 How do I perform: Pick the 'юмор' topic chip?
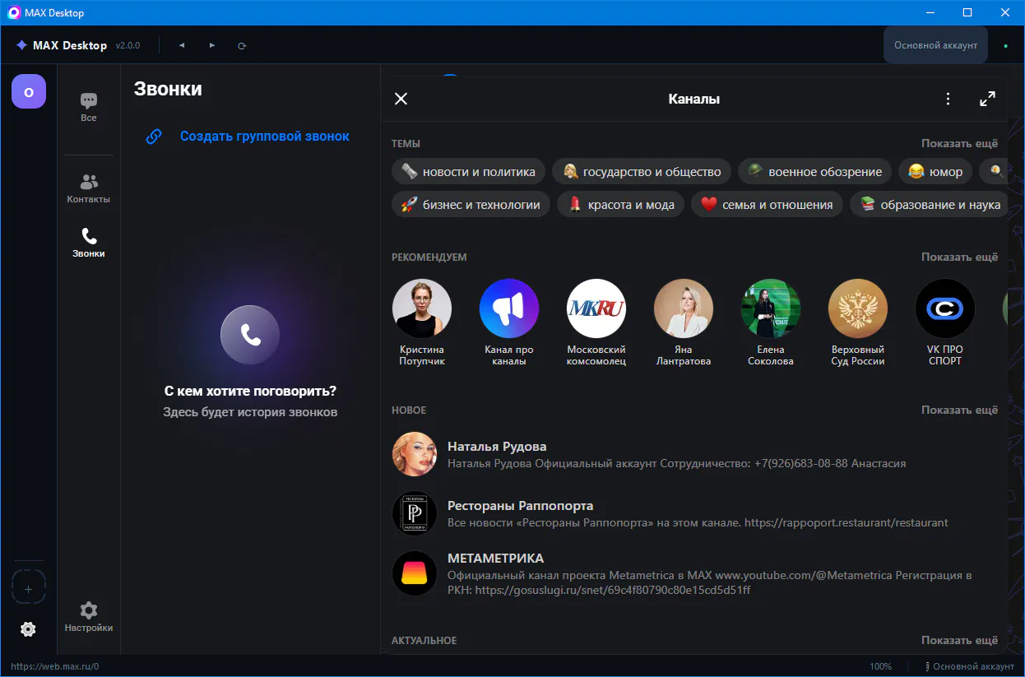pyautogui.click(x=935, y=172)
